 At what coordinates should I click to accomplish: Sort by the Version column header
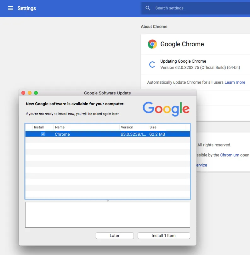134,127
